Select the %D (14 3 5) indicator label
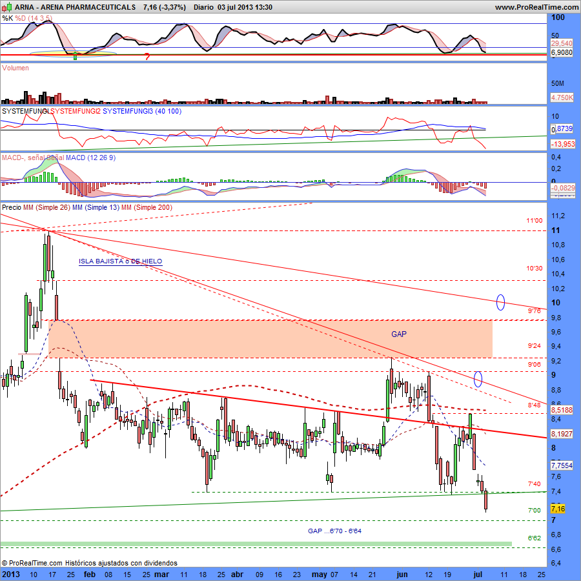The image size is (581, 581). 34,18
